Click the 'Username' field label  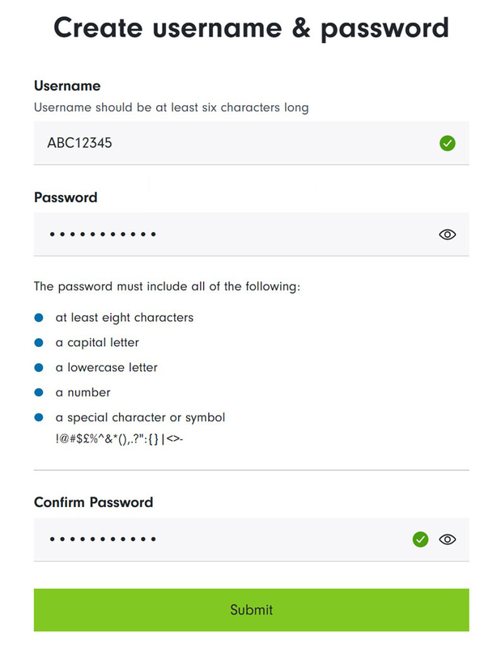click(x=67, y=86)
